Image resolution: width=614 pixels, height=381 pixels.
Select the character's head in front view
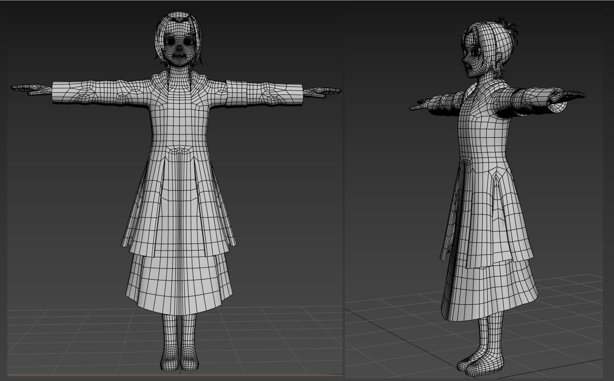(x=179, y=40)
